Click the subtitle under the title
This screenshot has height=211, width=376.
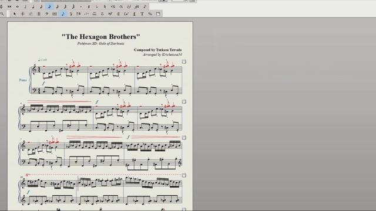click(x=100, y=43)
